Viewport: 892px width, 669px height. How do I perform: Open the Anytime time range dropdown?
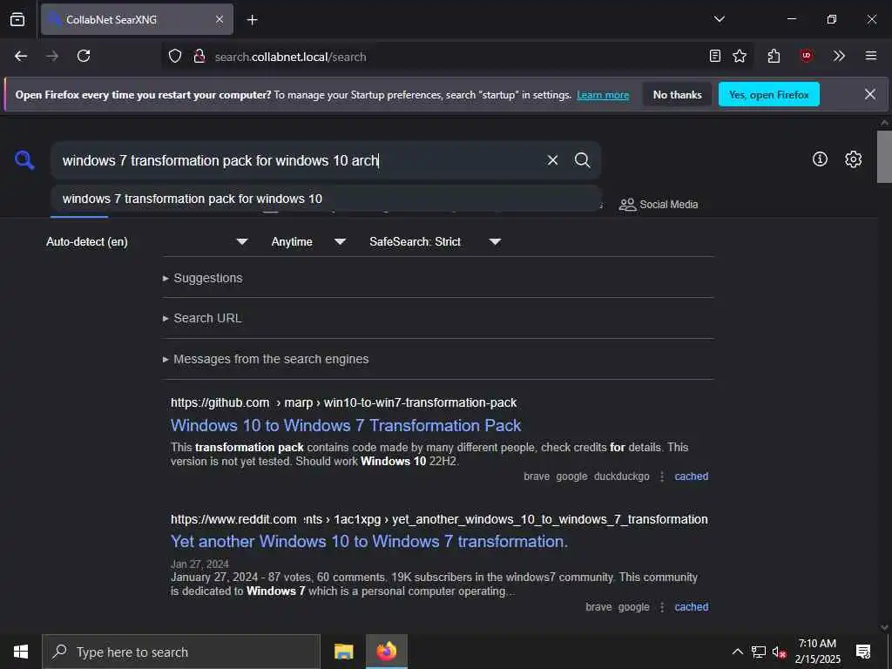pyautogui.click(x=307, y=242)
